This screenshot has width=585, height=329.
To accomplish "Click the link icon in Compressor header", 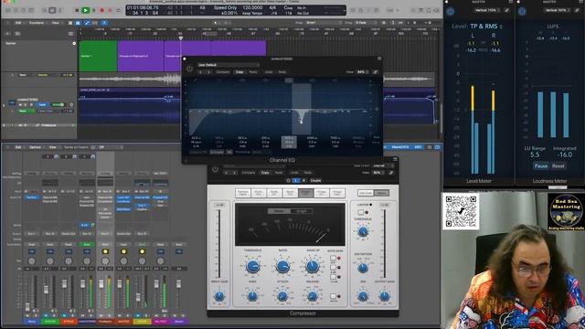I will [391, 173].
